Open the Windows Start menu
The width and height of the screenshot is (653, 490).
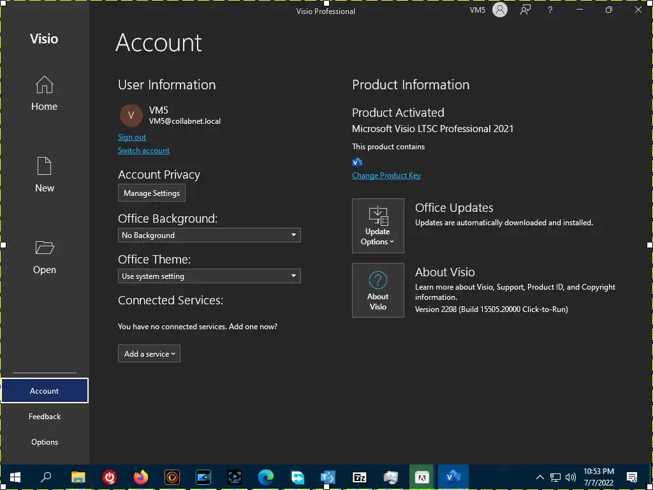click(x=15, y=477)
